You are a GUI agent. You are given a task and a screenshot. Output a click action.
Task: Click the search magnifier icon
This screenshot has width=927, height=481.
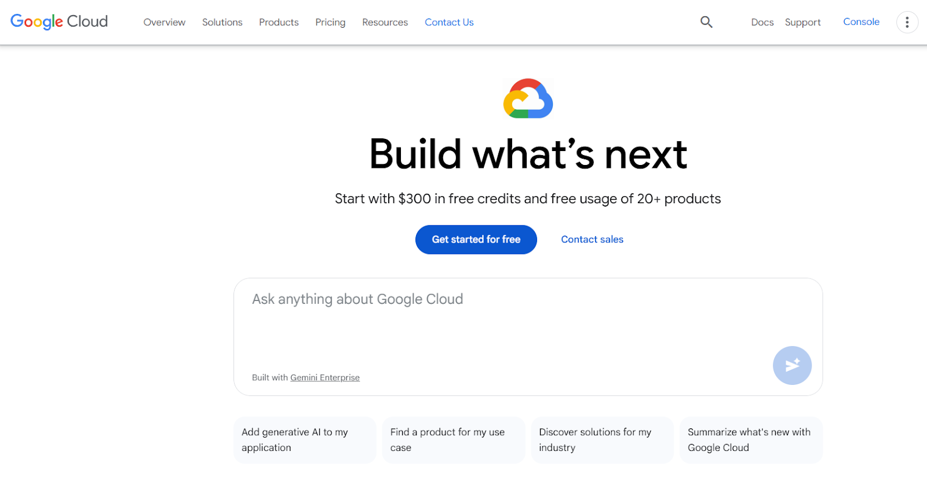706,22
